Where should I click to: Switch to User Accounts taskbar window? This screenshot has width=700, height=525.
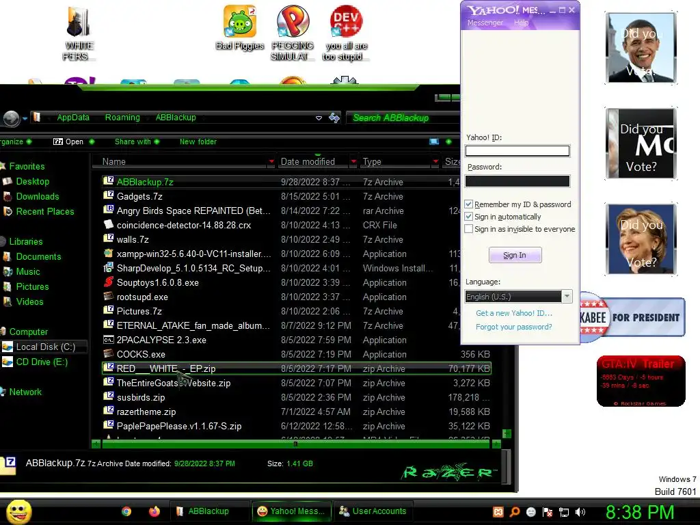coord(373,511)
